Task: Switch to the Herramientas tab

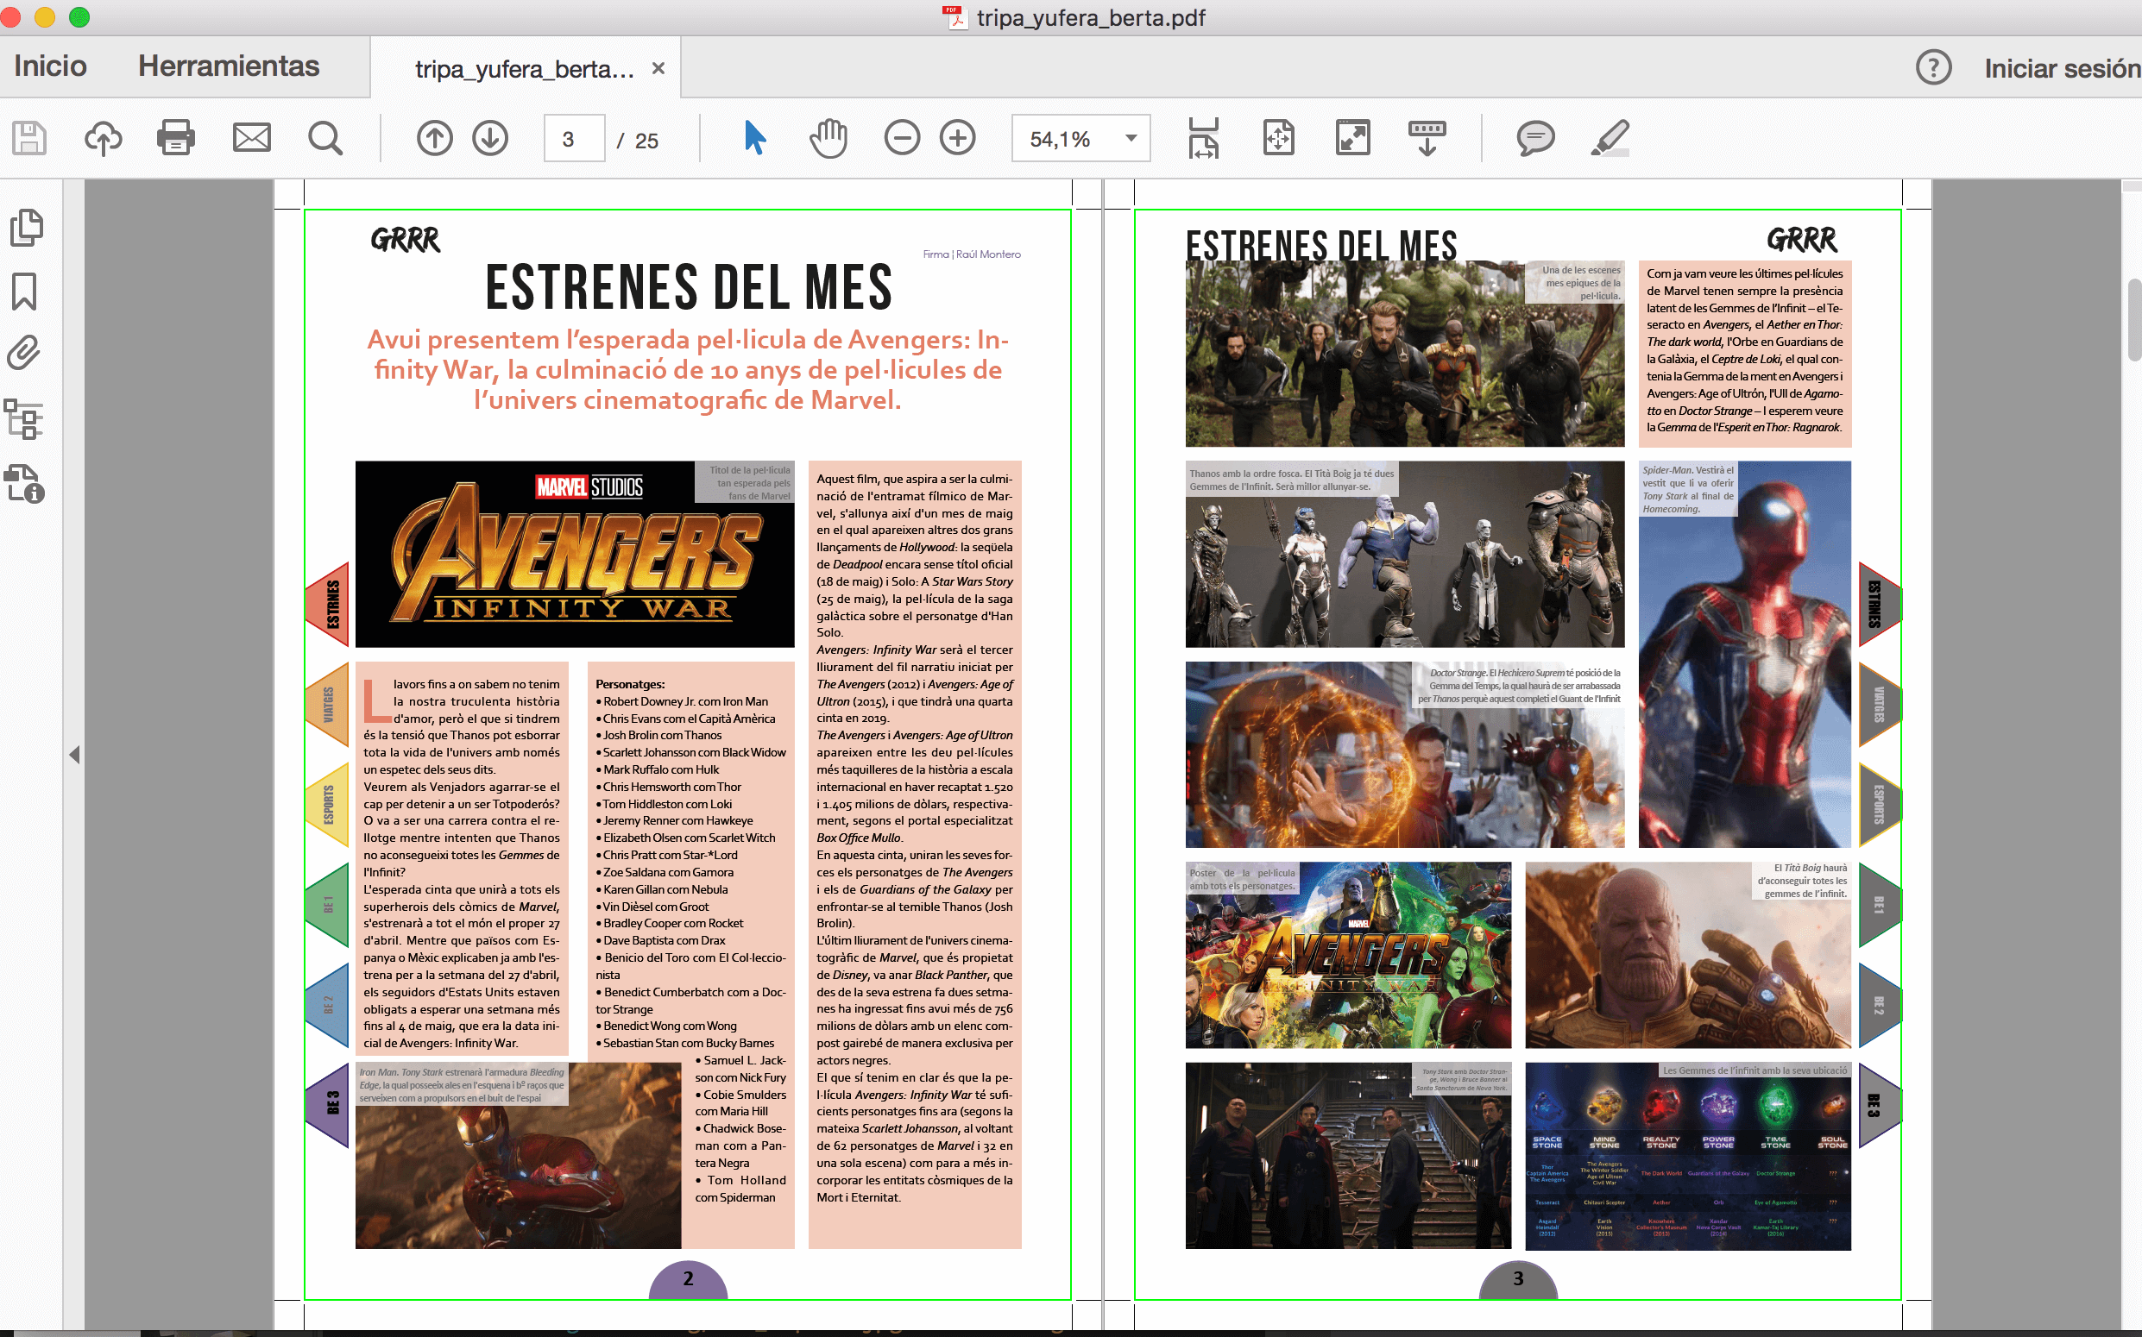Action: [x=229, y=66]
